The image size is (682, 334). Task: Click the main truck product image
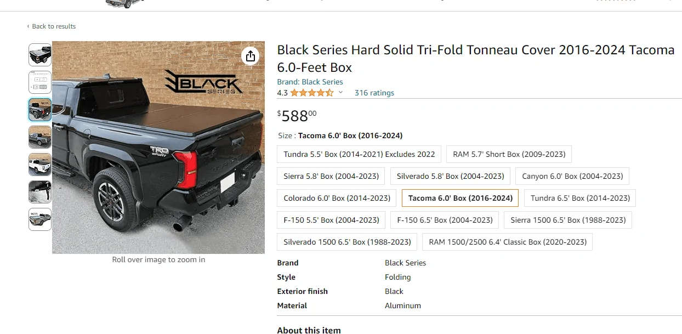tap(158, 147)
